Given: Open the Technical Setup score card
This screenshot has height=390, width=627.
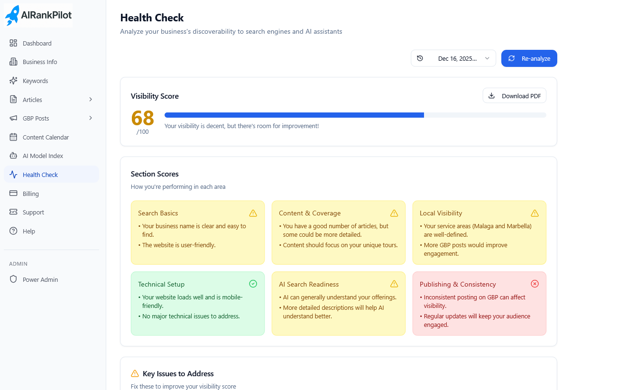Looking at the screenshot, I should (x=198, y=304).
